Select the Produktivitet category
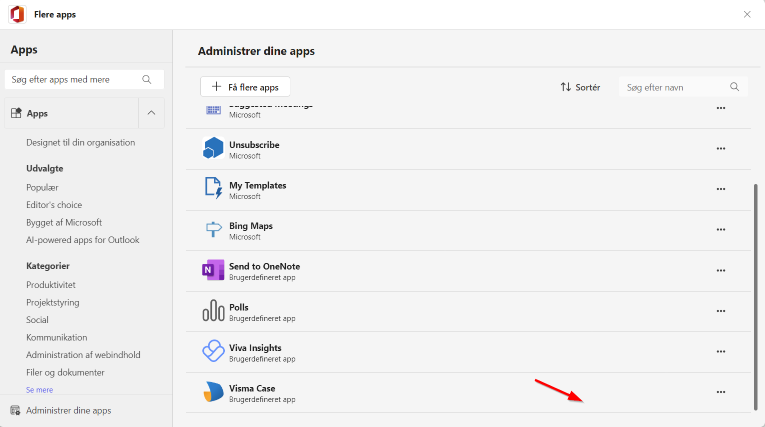Viewport: 765px width, 427px height. pyautogui.click(x=51, y=285)
